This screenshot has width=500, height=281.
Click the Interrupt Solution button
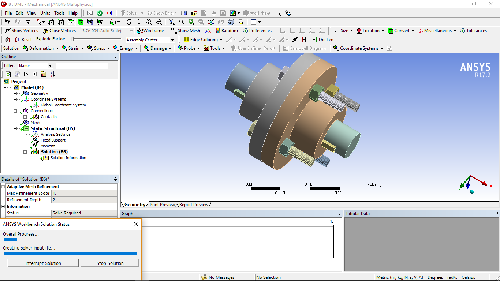click(43, 263)
